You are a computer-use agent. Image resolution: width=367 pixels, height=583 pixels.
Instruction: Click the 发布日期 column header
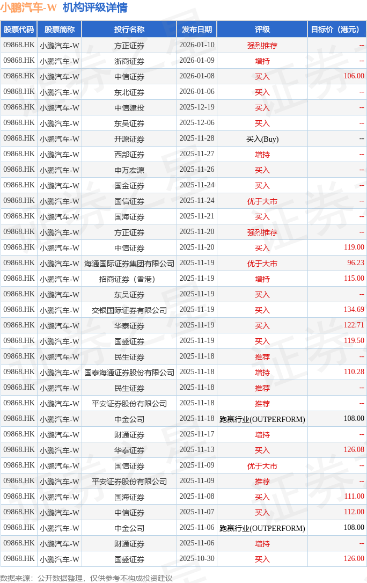[197, 30]
